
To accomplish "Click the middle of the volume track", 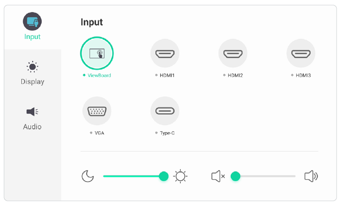I will click(x=263, y=176).
